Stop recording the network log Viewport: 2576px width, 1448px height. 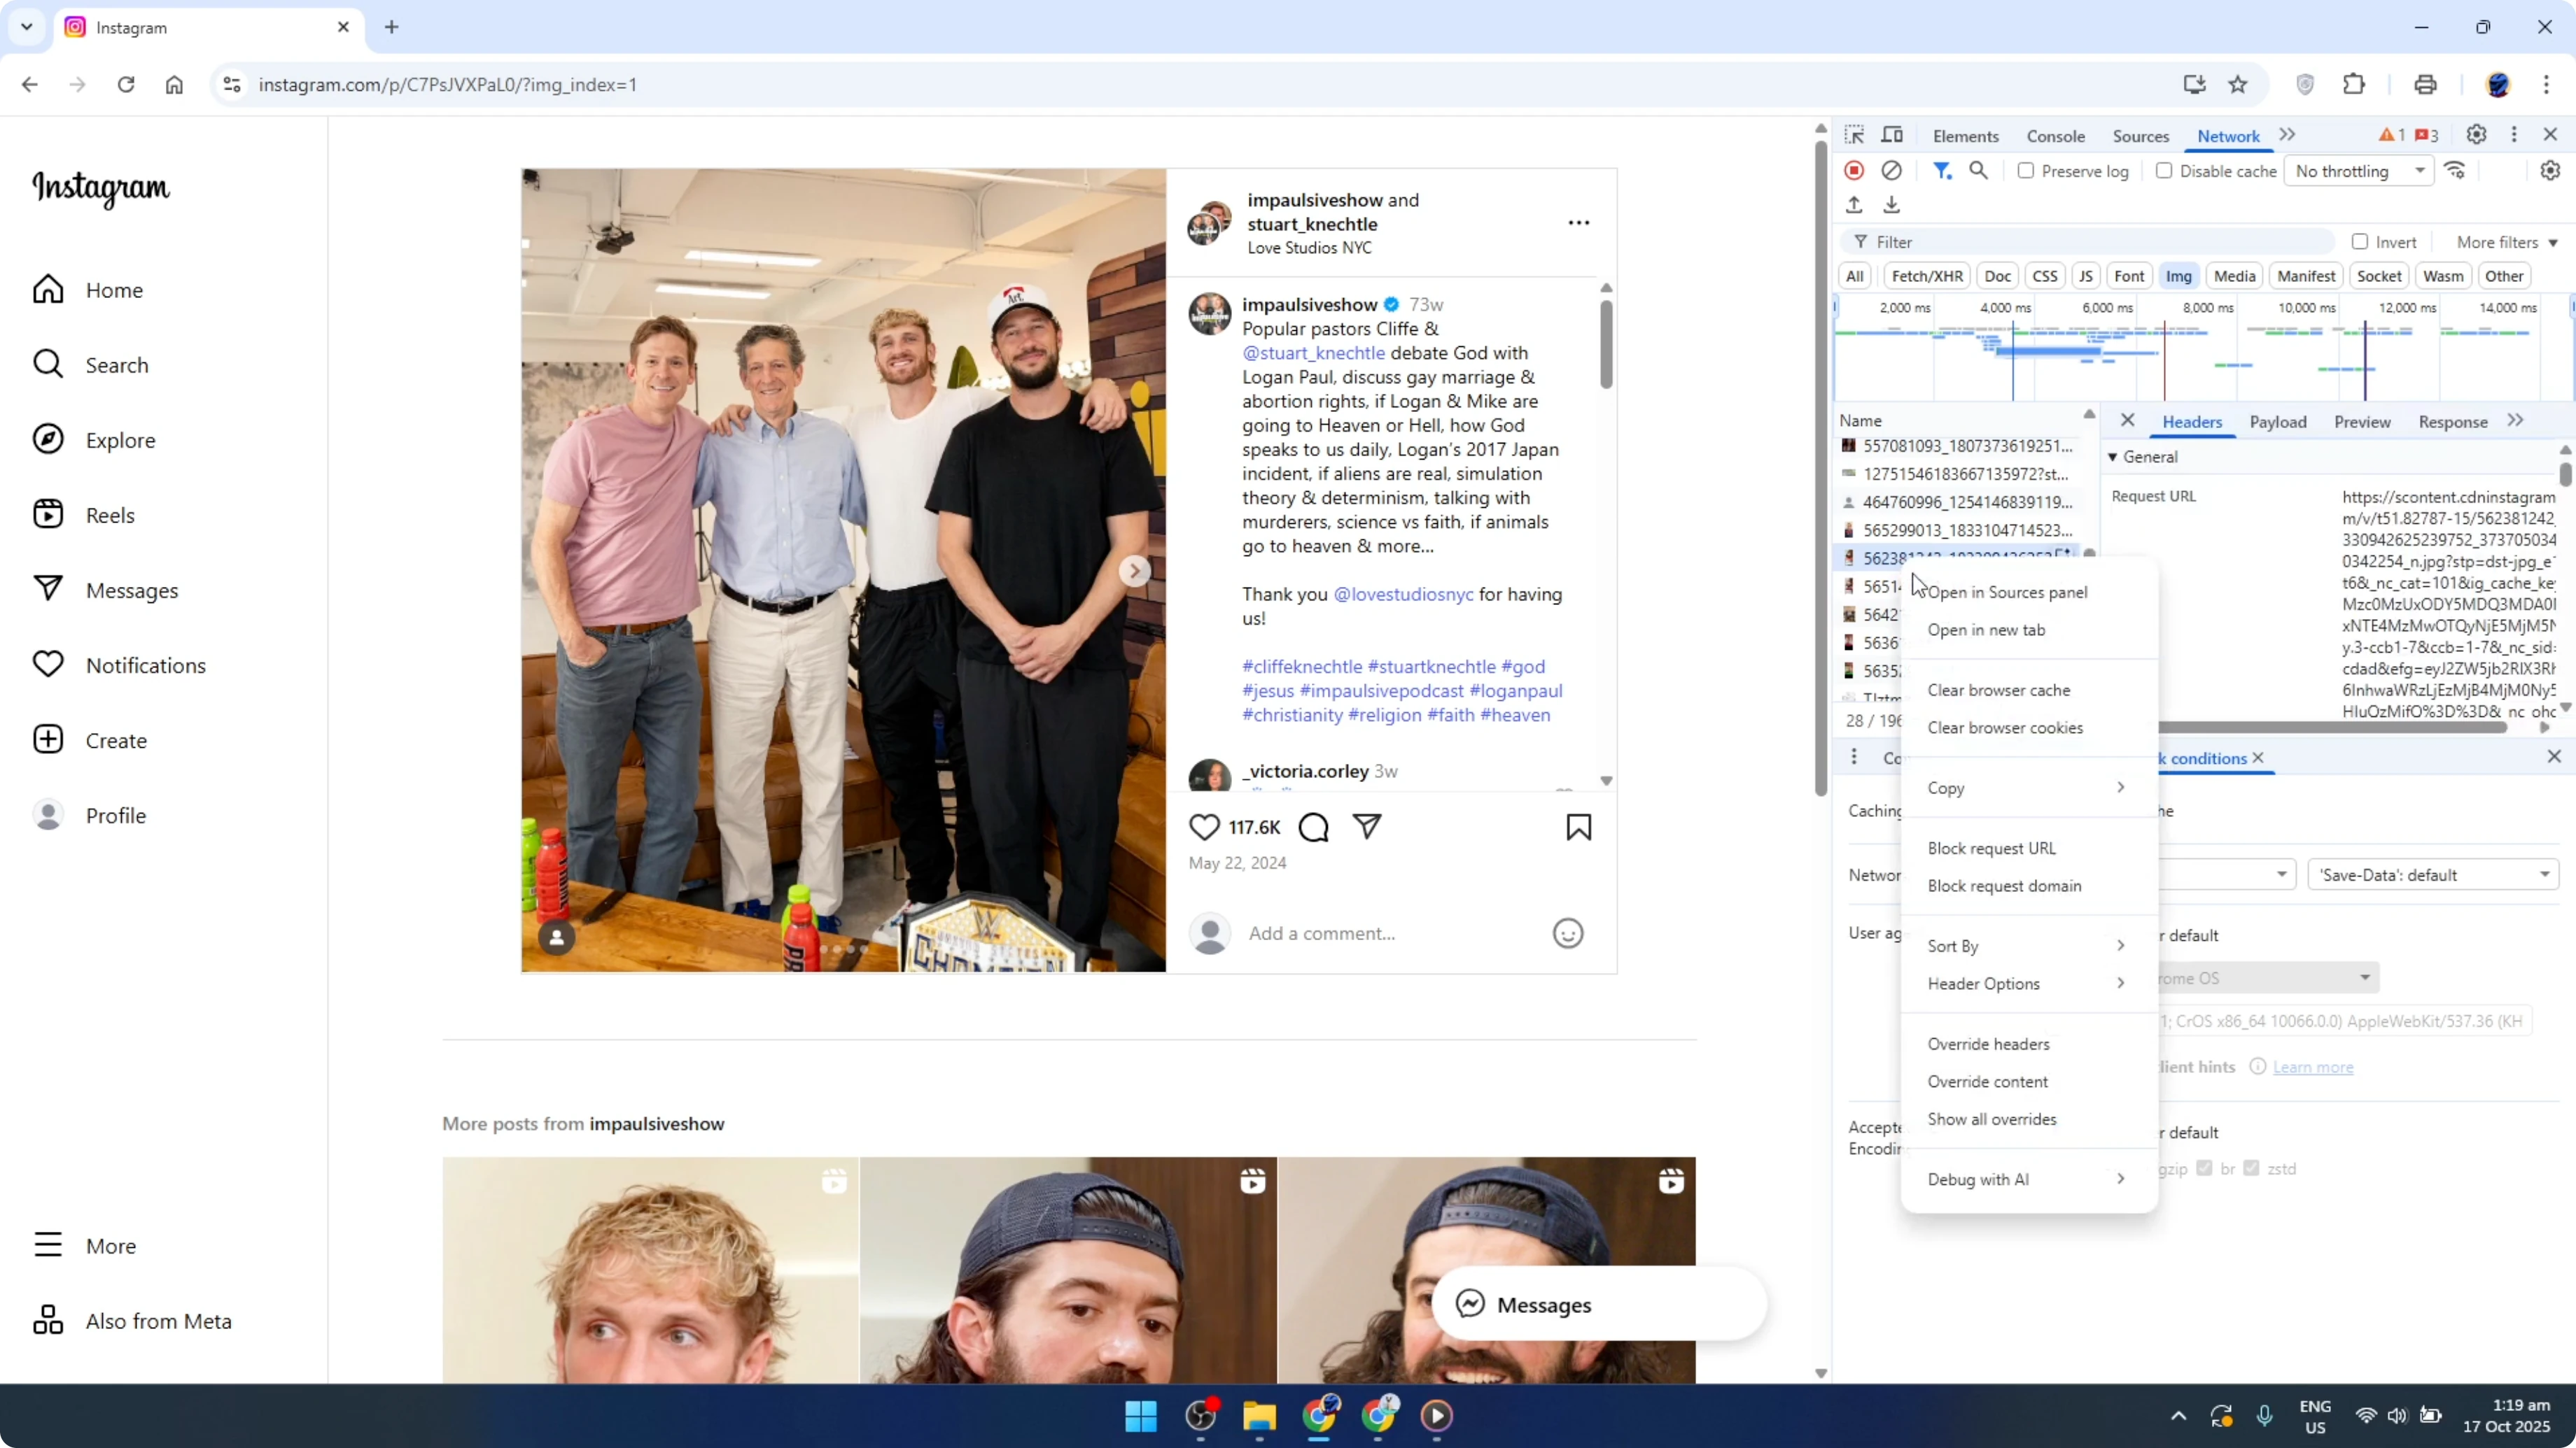point(1854,170)
